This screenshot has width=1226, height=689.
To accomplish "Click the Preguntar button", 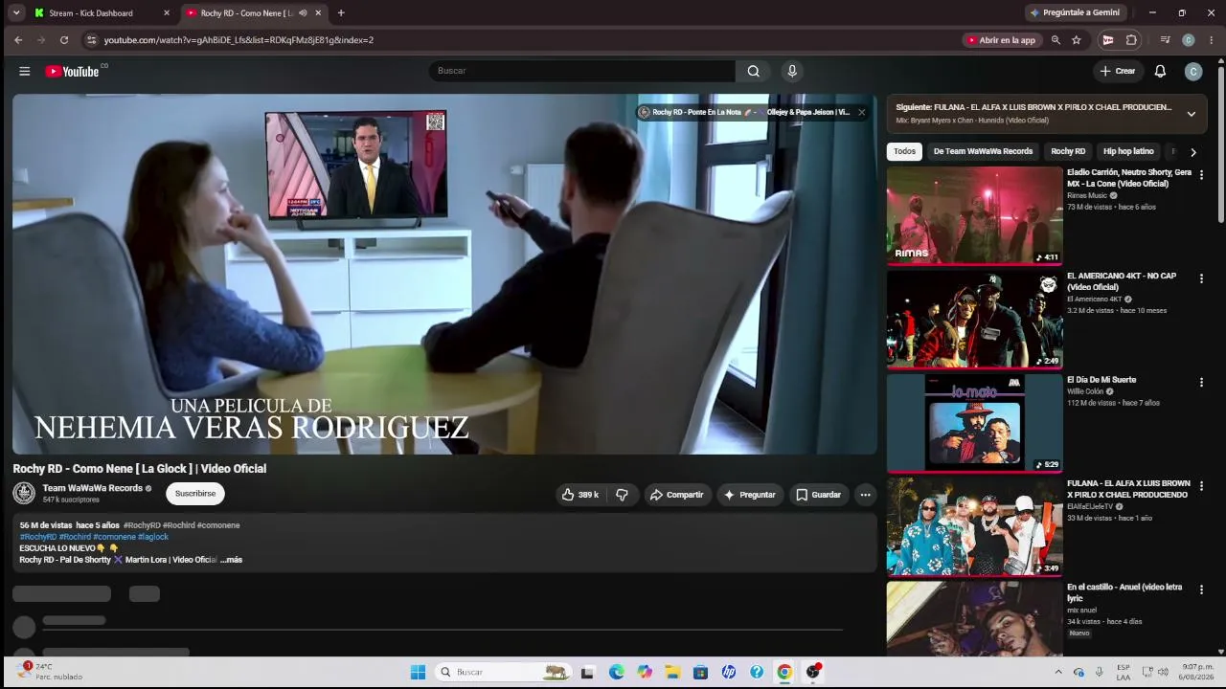I will (x=750, y=495).
